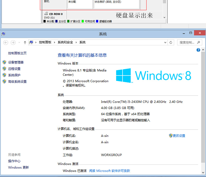Click the System window vertical scrollbar thumb
Viewport: 206px width, 177px height.
(203, 107)
